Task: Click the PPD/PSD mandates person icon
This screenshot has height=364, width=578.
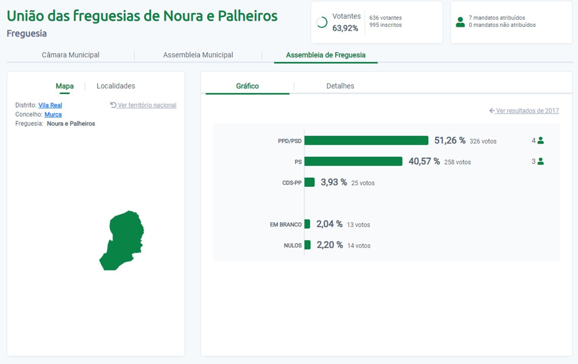Action: pyautogui.click(x=541, y=141)
